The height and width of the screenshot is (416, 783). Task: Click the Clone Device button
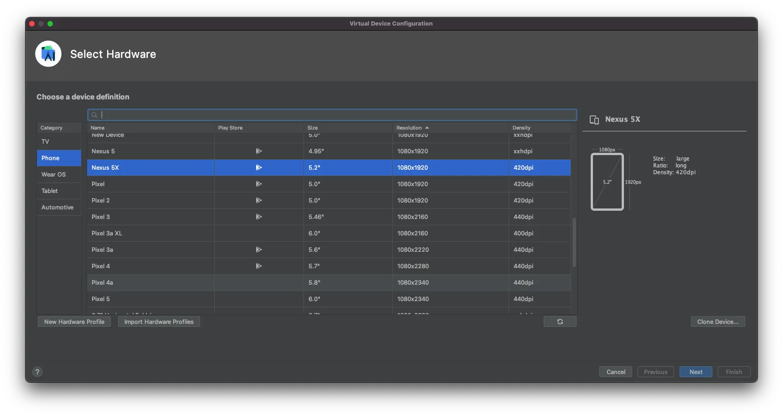718,322
